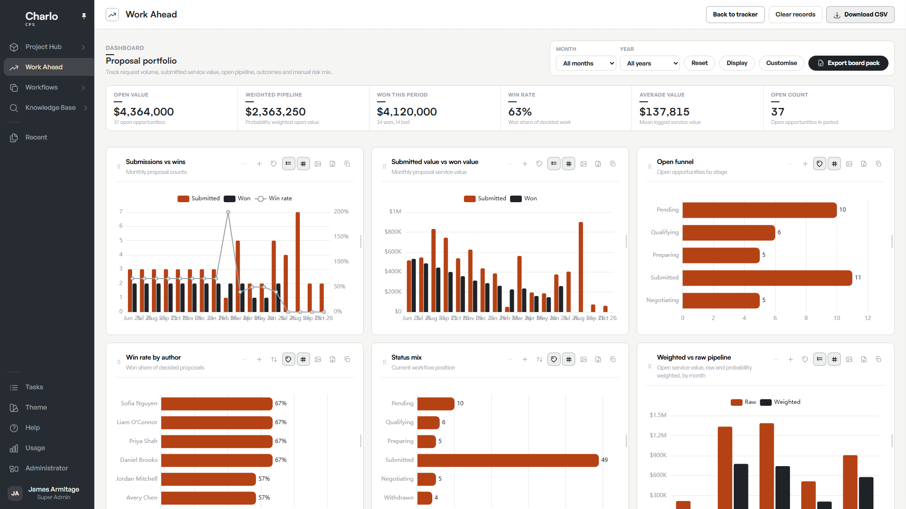Open Display options button

tap(737, 63)
